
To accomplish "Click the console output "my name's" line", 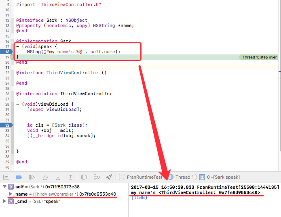I will (196, 192).
